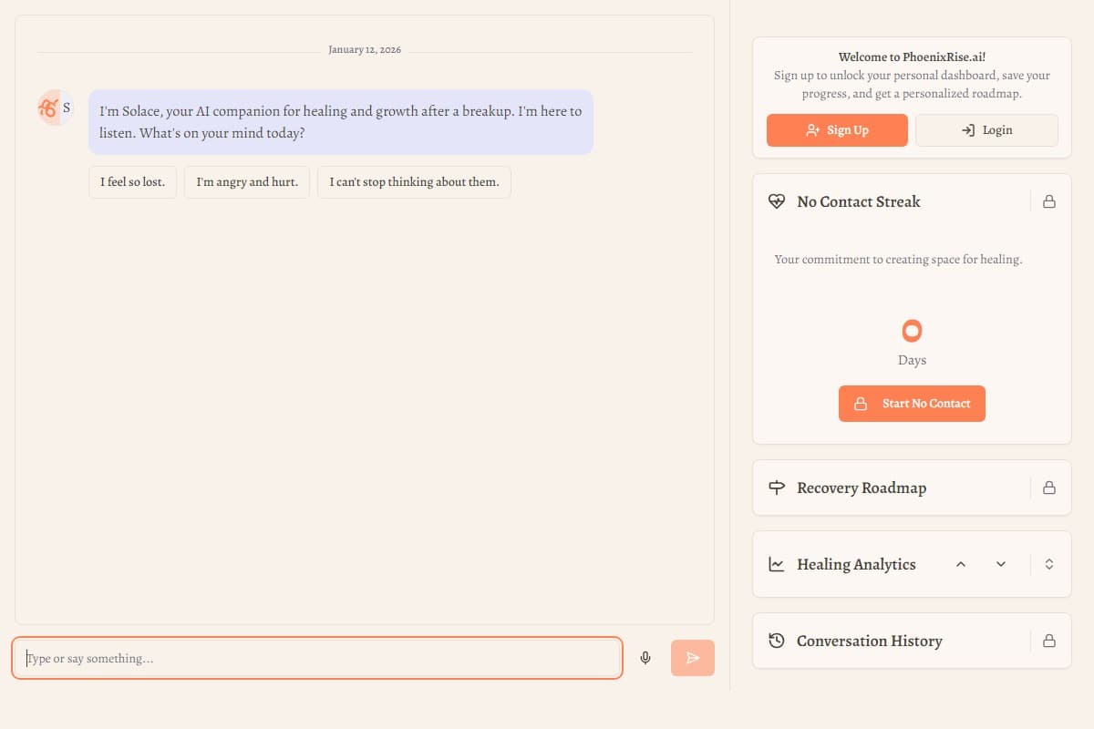The height and width of the screenshot is (729, 1094).
Task: Click the Recovery Roadmap signpost icon
Action: [x=777, y=488]
